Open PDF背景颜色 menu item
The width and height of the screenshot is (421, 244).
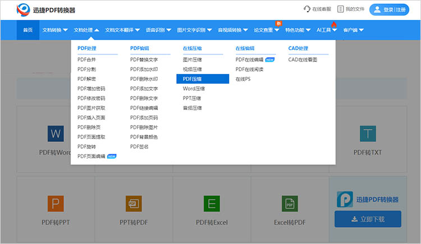point(144,137)
